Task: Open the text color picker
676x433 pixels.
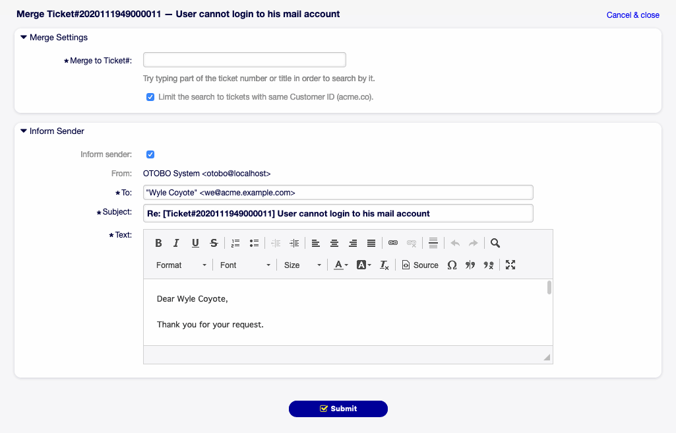Action: [340, 265]
